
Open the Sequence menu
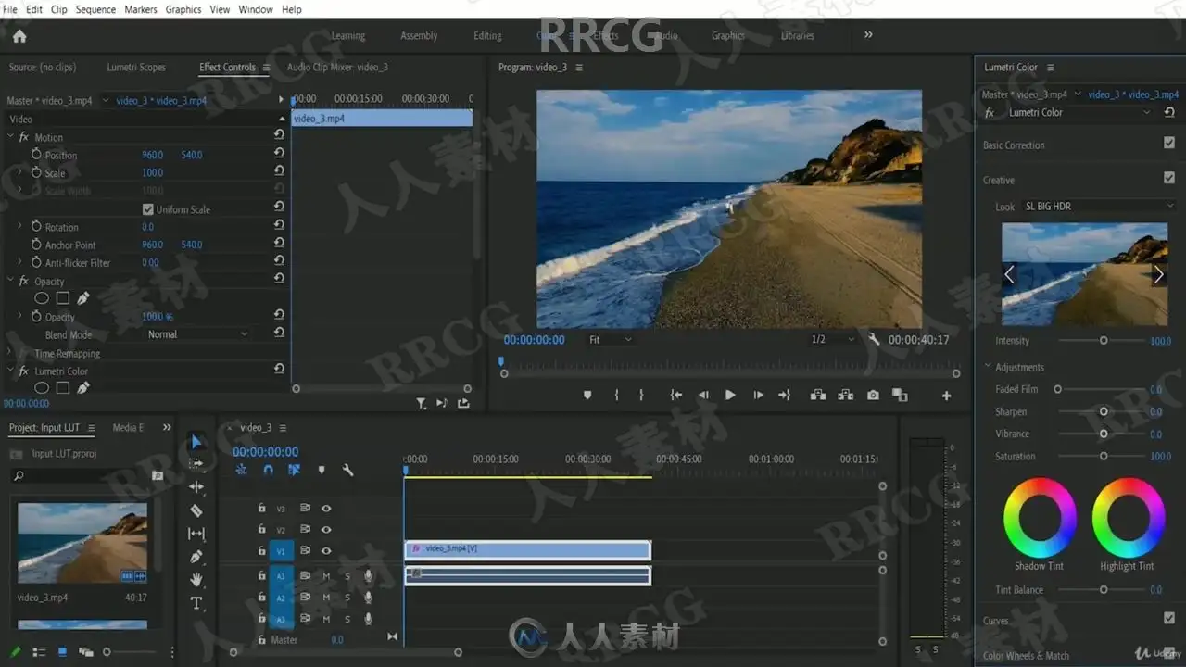(95, 9)
